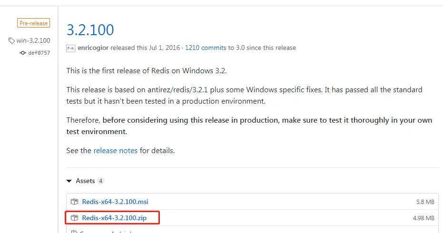Image resolution: width=443 pixels, height=233 pixels.
Task: Download the Redis-x64-3.2.100.zip file
Action: coord(114,218)
